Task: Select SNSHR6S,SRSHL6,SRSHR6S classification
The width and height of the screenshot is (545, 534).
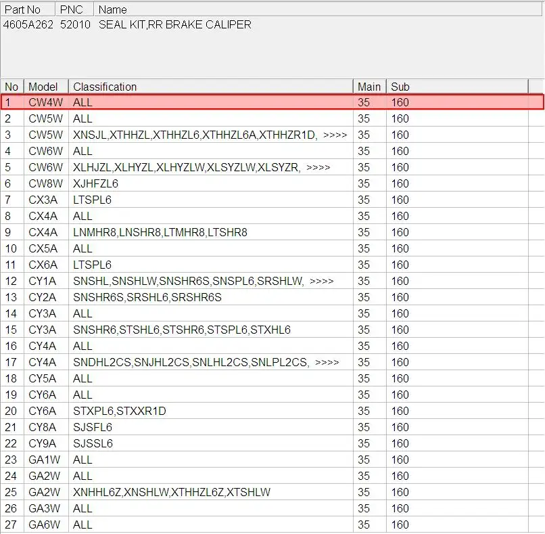Action: pyautogui.click(x=147, y=297)
